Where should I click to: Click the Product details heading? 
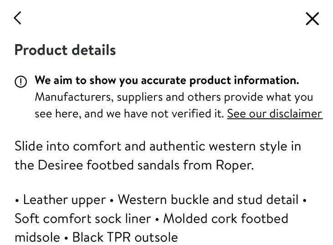point(65,50)
